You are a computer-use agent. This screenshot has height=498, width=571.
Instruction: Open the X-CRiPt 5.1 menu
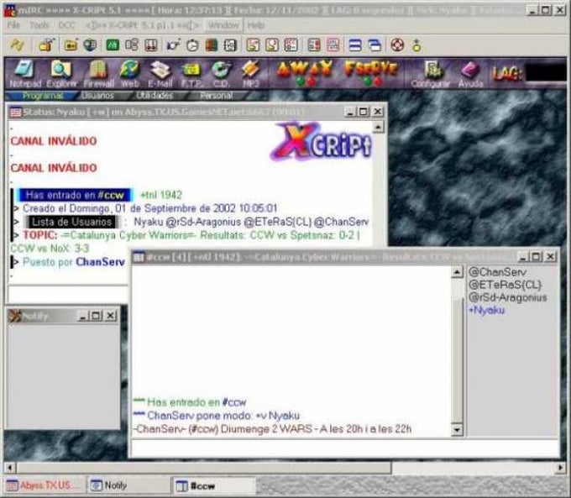143,25
